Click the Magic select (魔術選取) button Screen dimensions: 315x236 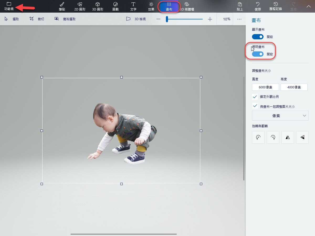65,19
